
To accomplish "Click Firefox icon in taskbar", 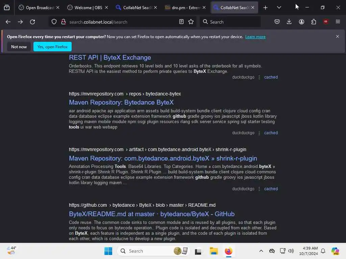I will coord(229,251).
